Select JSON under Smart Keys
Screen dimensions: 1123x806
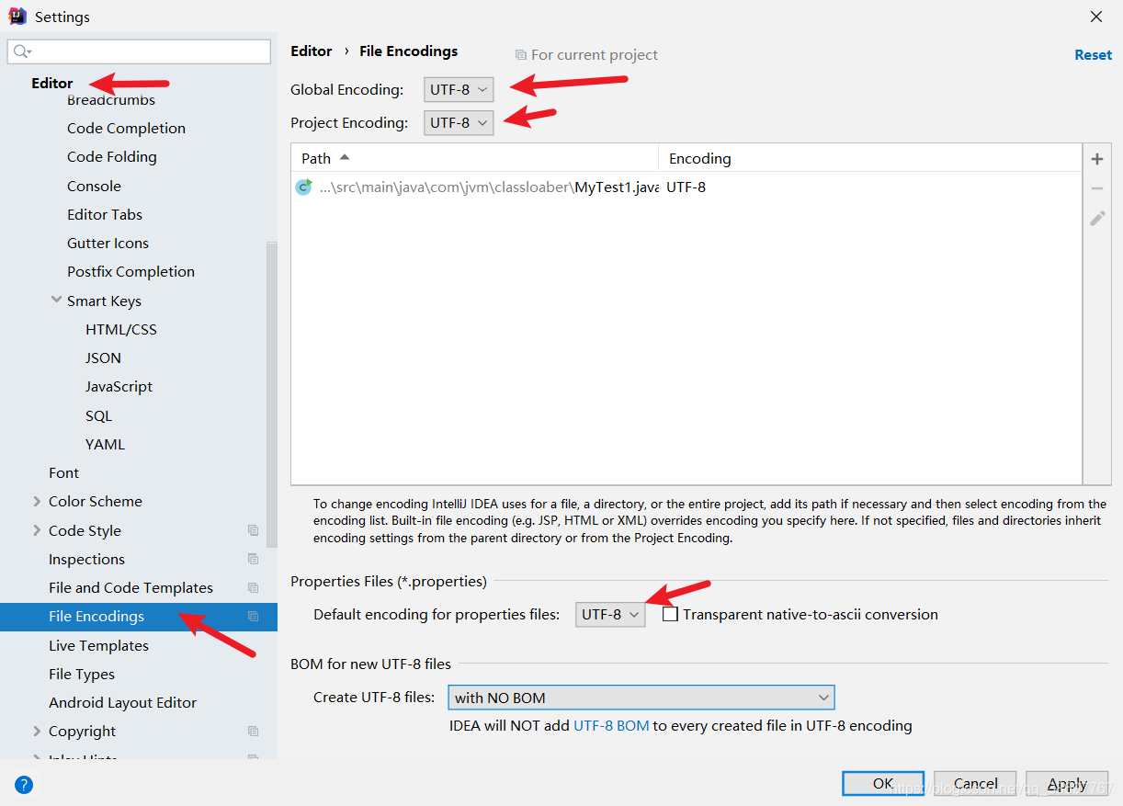(103, 358)
